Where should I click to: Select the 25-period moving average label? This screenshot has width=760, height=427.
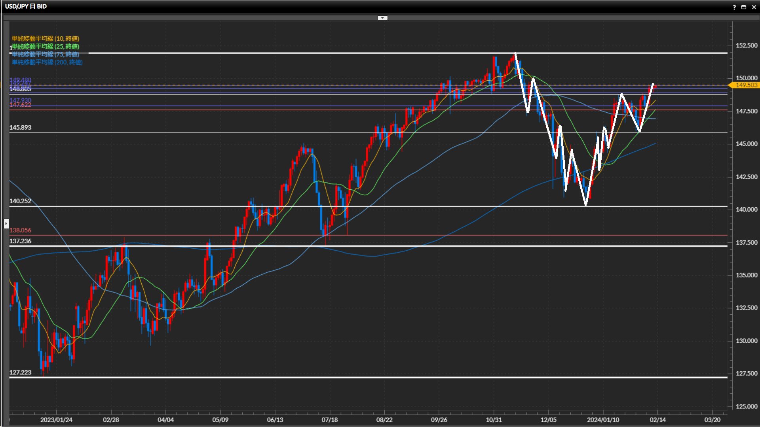pos(46,46)
